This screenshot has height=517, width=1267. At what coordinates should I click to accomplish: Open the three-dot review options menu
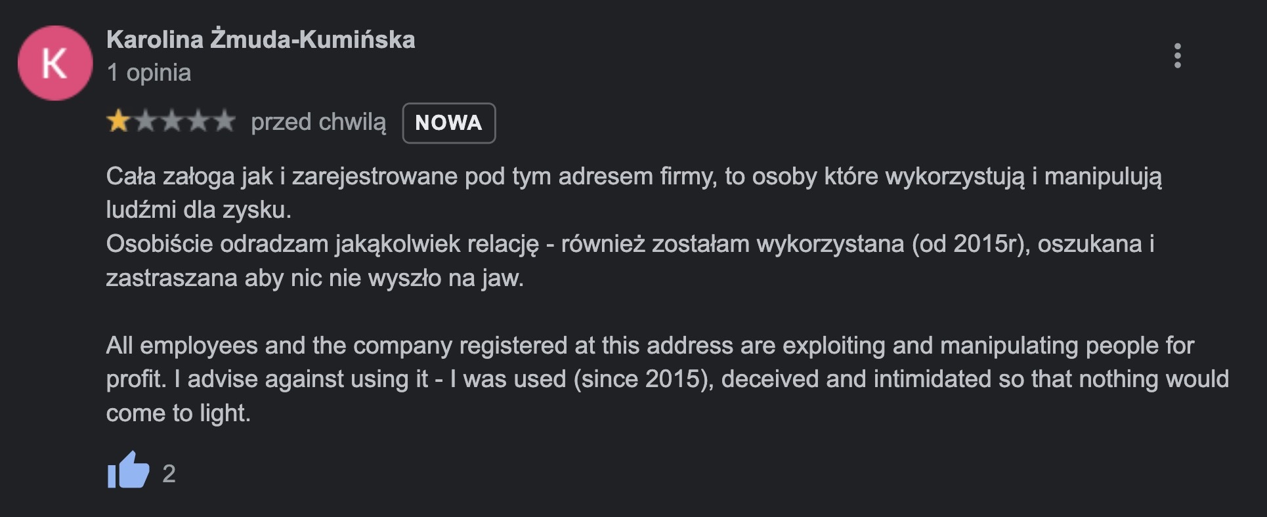(x=1177, y=56)
